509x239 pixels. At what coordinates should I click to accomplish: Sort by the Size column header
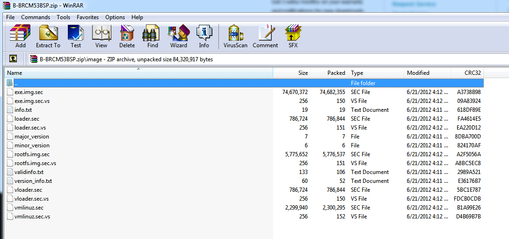click(x=292, y=73)
